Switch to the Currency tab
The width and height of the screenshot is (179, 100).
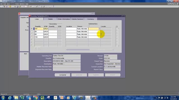(91, 19)
